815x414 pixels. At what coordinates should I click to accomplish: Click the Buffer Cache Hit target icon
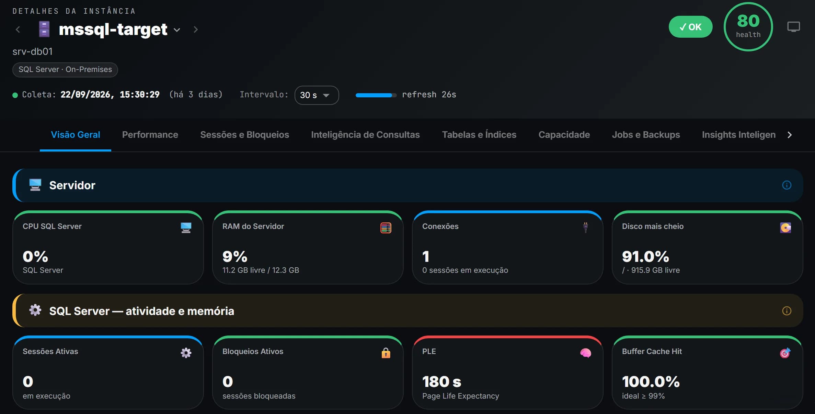click(785, 353)
